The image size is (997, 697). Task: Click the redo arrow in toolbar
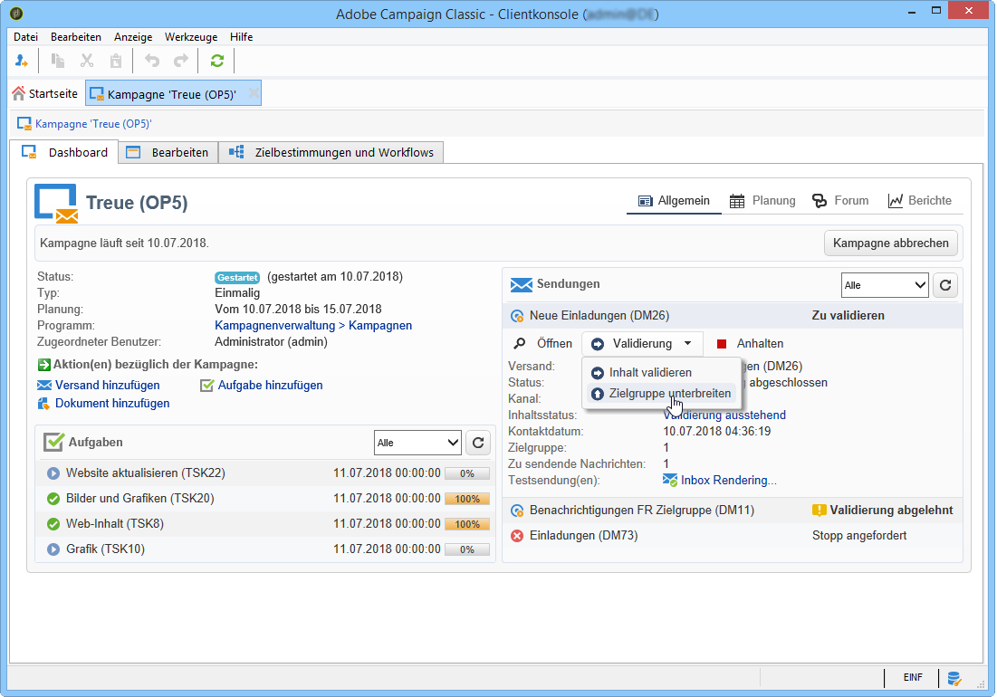(x=181, y=61)
